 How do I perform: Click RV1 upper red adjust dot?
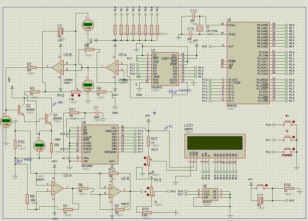tap(145, 158)
